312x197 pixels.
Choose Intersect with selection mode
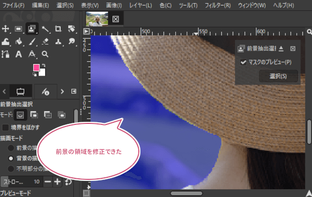point(61,115)
